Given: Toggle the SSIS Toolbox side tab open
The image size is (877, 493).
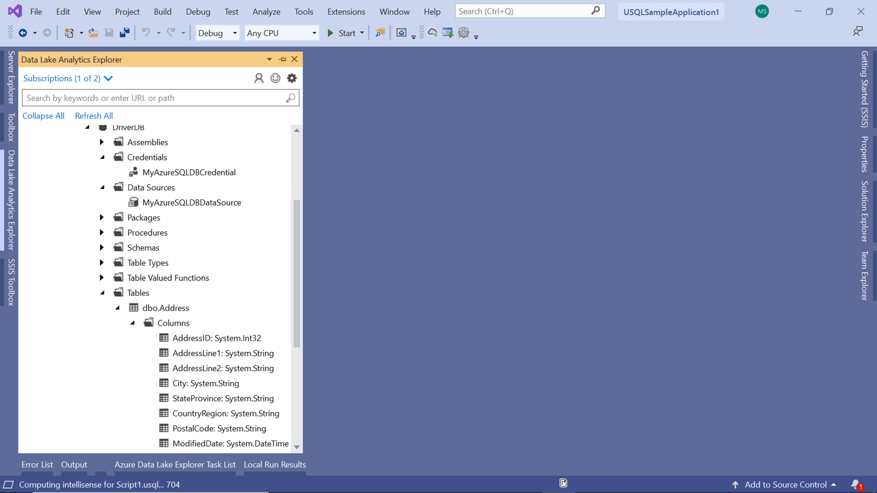Looking at the screenshot, I should tap(10, 280).
